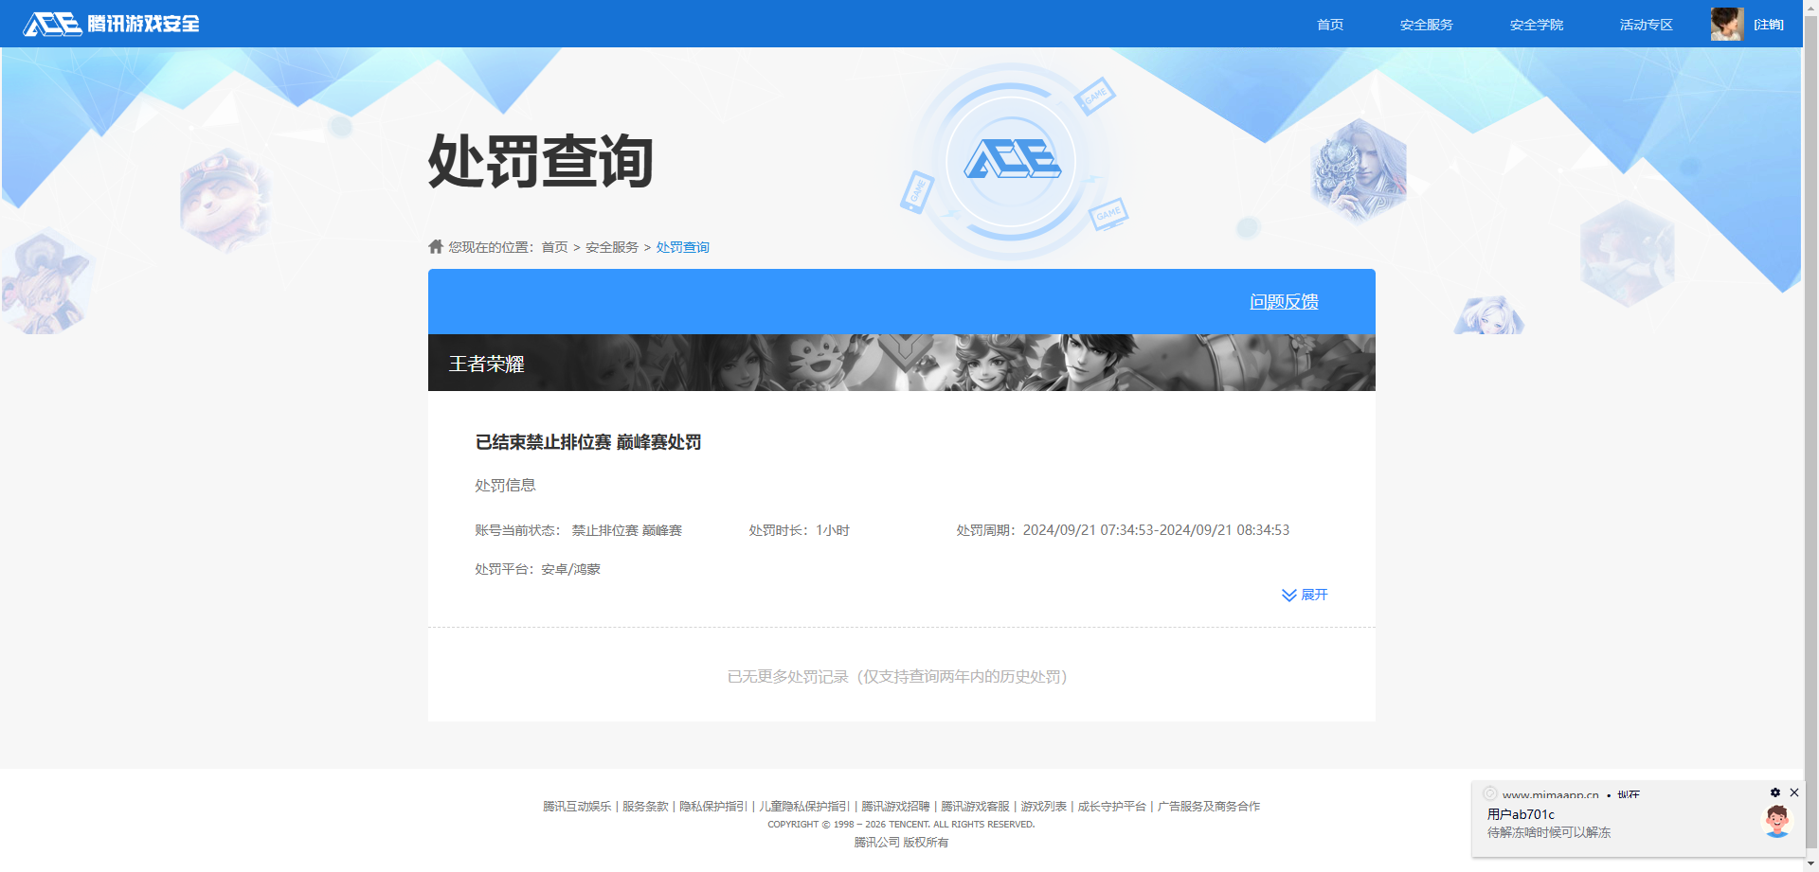The width and height of the screenshot is (1819, 872).
Task: Click the user avatar in the top navigation
Action: pyautogui.click(x=1726, y=24)
